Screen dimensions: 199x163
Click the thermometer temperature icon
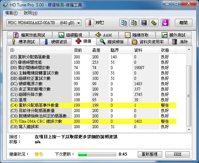pos(89,23)
